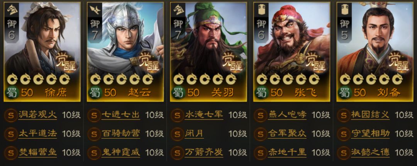Open the 鬼神霆威 skill link
Image resolution: width=417 pixels, height=166 pixels.
click(x=121, y=152)
